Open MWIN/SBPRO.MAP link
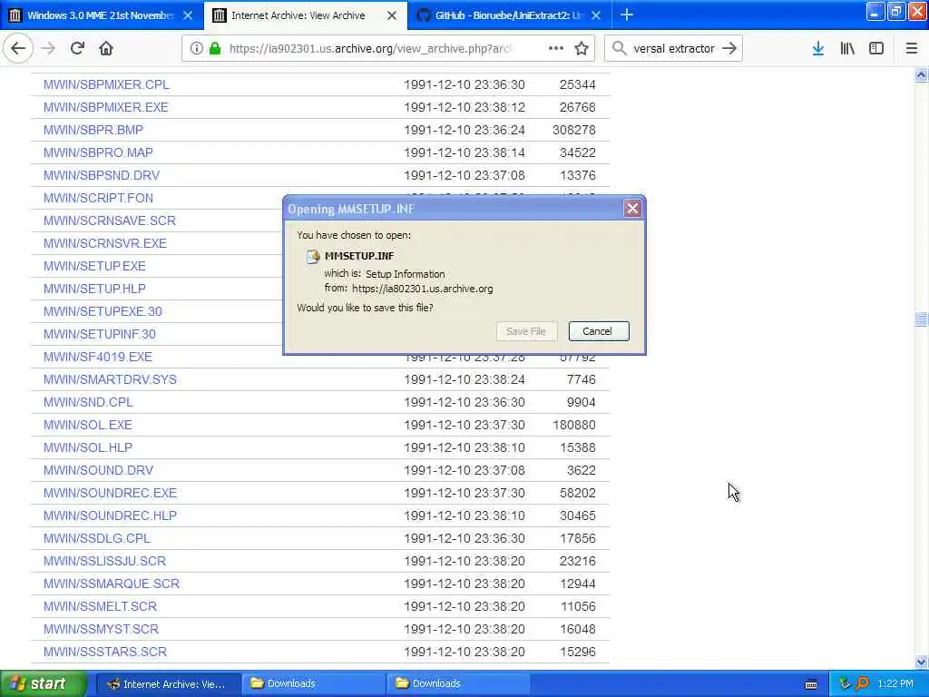The image size is (929, 697). pyautogui.click(x=98, y=152)
